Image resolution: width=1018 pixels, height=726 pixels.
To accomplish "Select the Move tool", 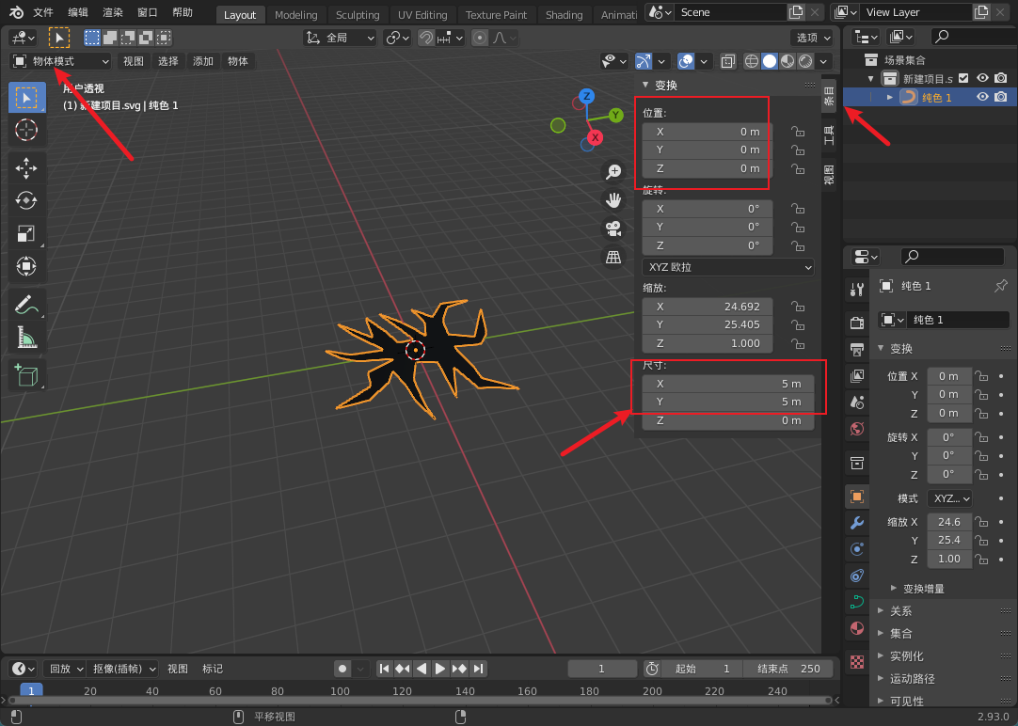I will [x=26, y=168].
